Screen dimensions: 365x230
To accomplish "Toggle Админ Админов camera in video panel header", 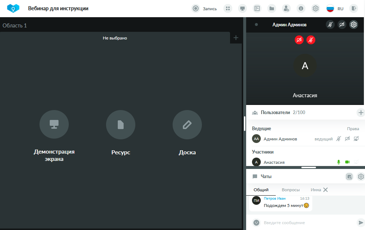I will coord(342,24).
